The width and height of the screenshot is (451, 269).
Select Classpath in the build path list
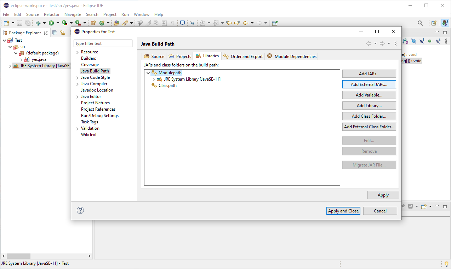tap(167, 86)
